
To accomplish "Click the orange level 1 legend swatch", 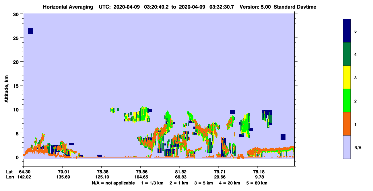I will click(x=347, y=124).
